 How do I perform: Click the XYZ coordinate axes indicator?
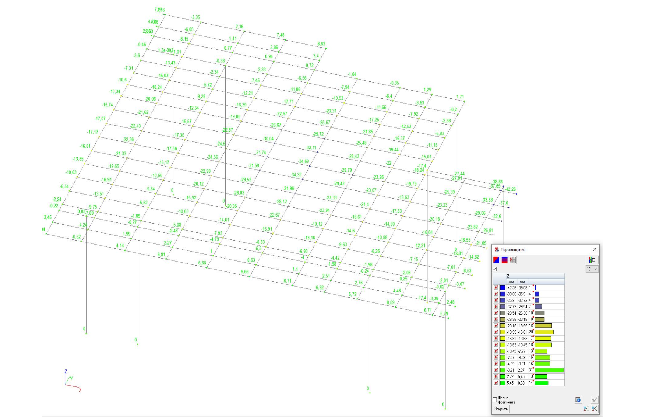coord(73,381)
